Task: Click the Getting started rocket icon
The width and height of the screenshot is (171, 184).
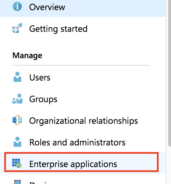Action: [17, 28]
